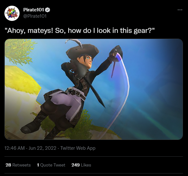
Task: Open the Twitter Web App source link
Action: 78,148
